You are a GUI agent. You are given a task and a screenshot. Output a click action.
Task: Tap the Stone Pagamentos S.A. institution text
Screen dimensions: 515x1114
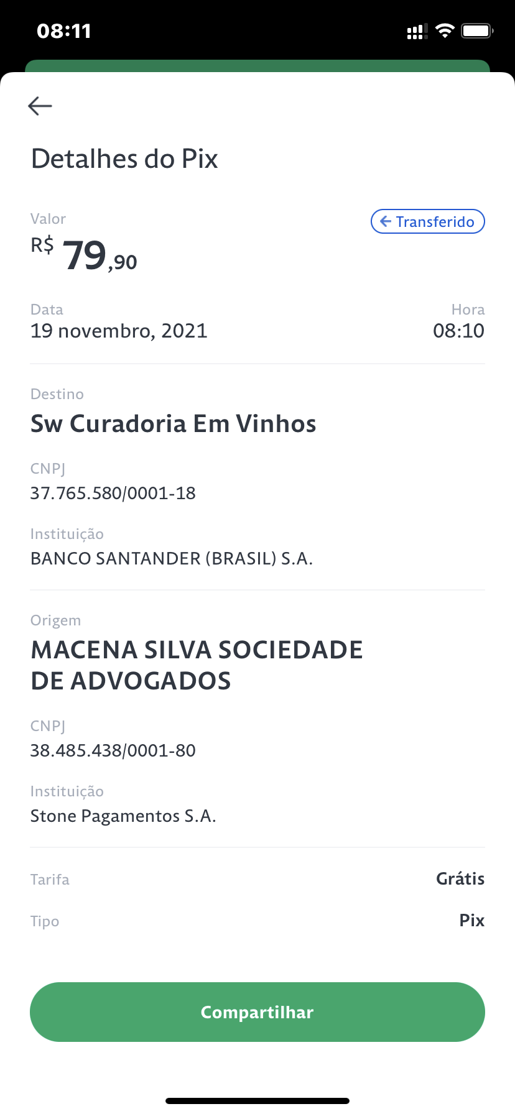click(x=123, y=816)
